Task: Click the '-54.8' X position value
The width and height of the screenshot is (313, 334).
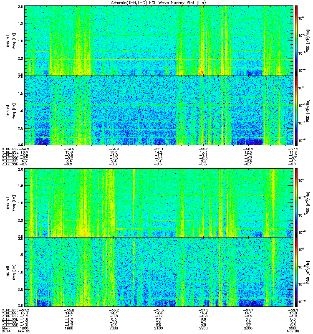Action: pos(114,149)
